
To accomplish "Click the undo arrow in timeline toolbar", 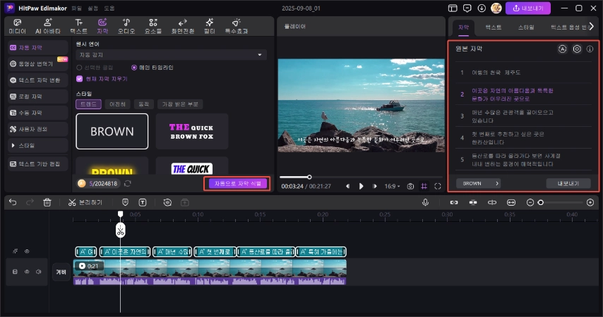I will pos(13,202).
